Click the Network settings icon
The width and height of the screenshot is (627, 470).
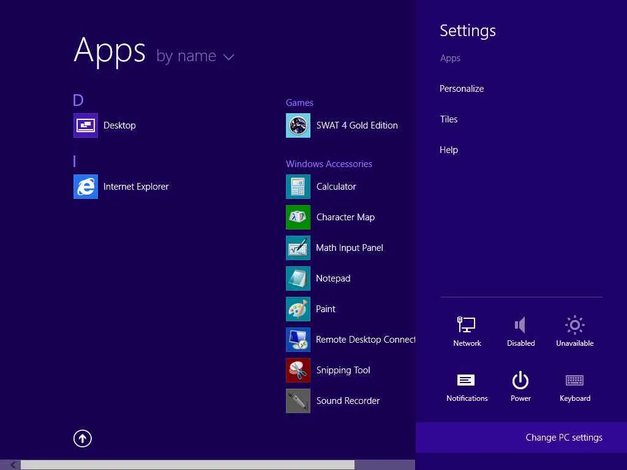467,324
